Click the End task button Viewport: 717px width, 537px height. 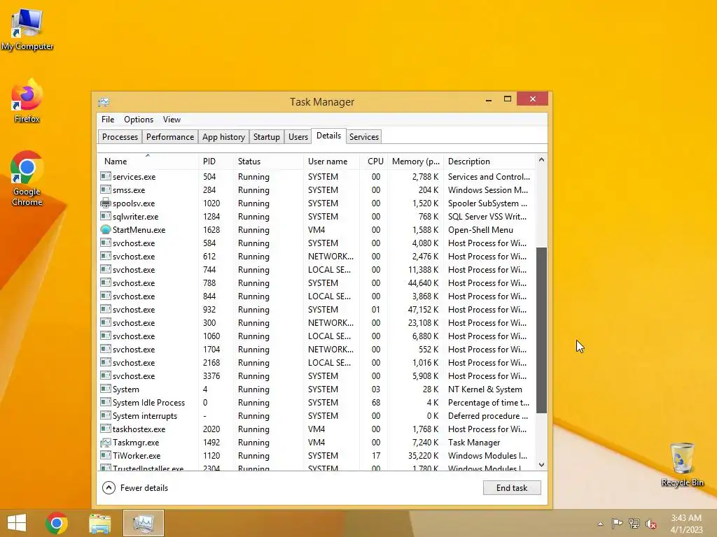click(x=512, y=487)
